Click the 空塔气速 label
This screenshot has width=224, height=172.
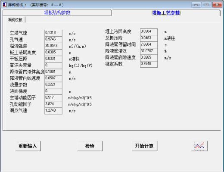tap(19, 33)
